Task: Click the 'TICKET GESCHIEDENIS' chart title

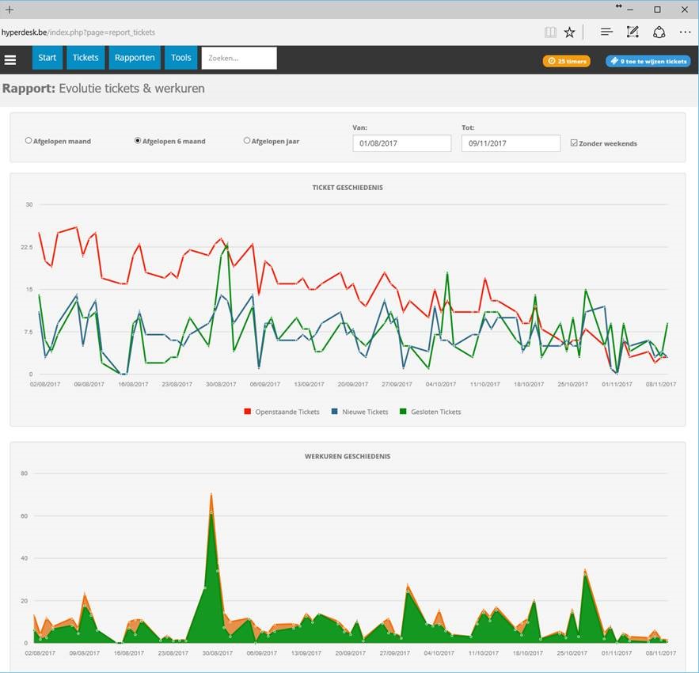Action: click(348, 188)
